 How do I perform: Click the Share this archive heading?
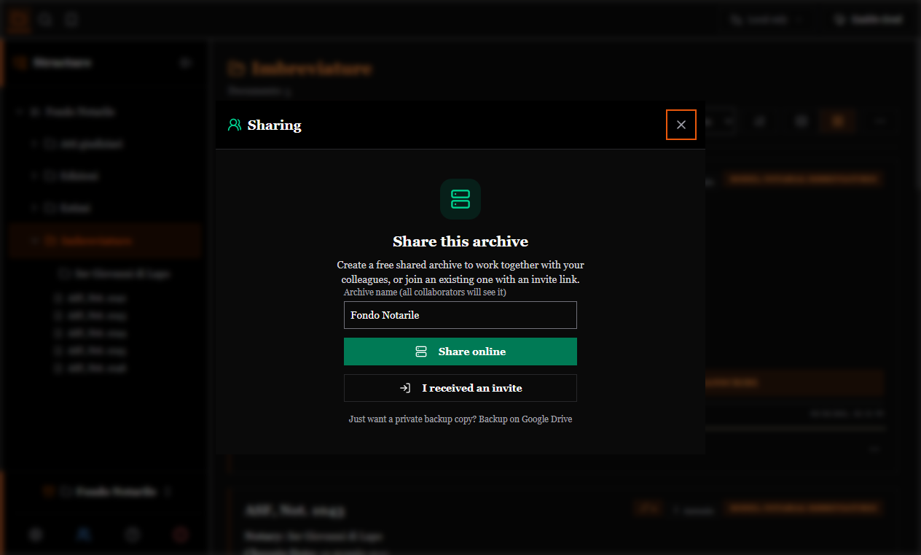pos(460,241)
